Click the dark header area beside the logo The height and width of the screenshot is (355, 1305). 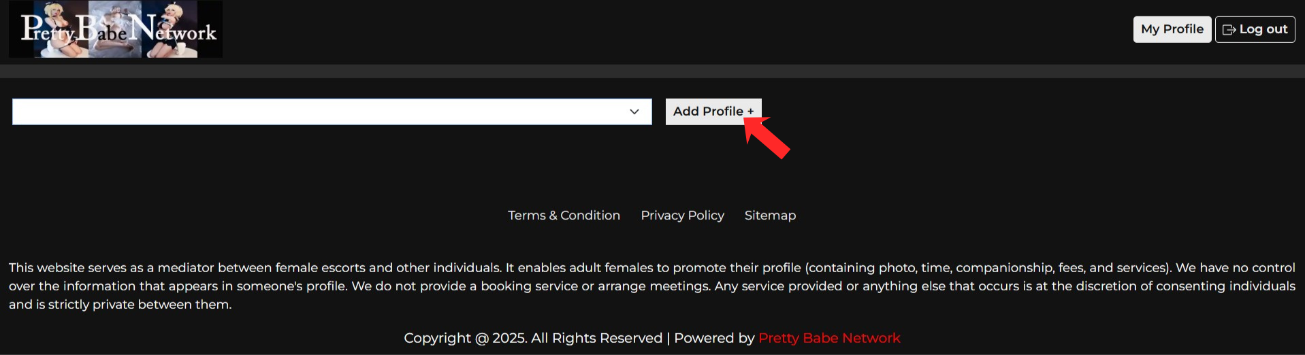[x=613, y=31]
